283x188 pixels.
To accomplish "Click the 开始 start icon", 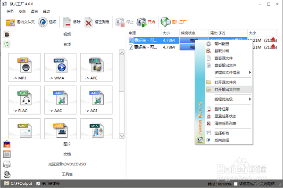I will click(141, 22).
